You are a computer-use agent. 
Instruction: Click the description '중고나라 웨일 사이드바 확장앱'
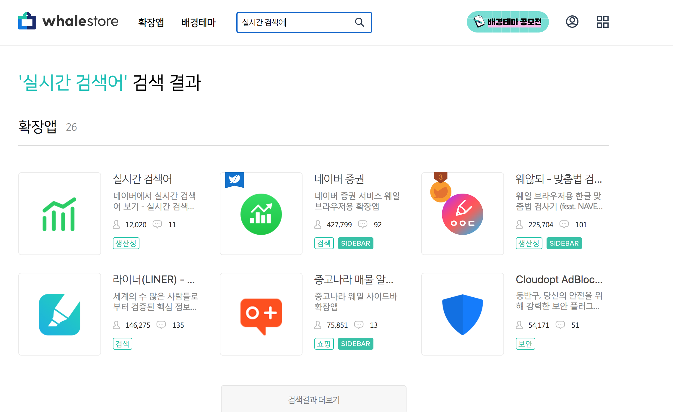tap(356, 301)
